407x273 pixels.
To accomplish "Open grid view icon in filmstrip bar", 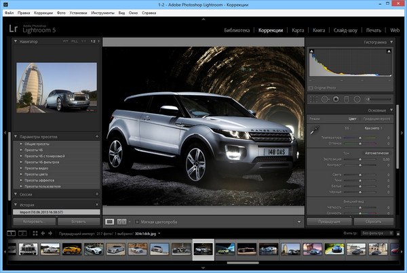I will 35,234.
